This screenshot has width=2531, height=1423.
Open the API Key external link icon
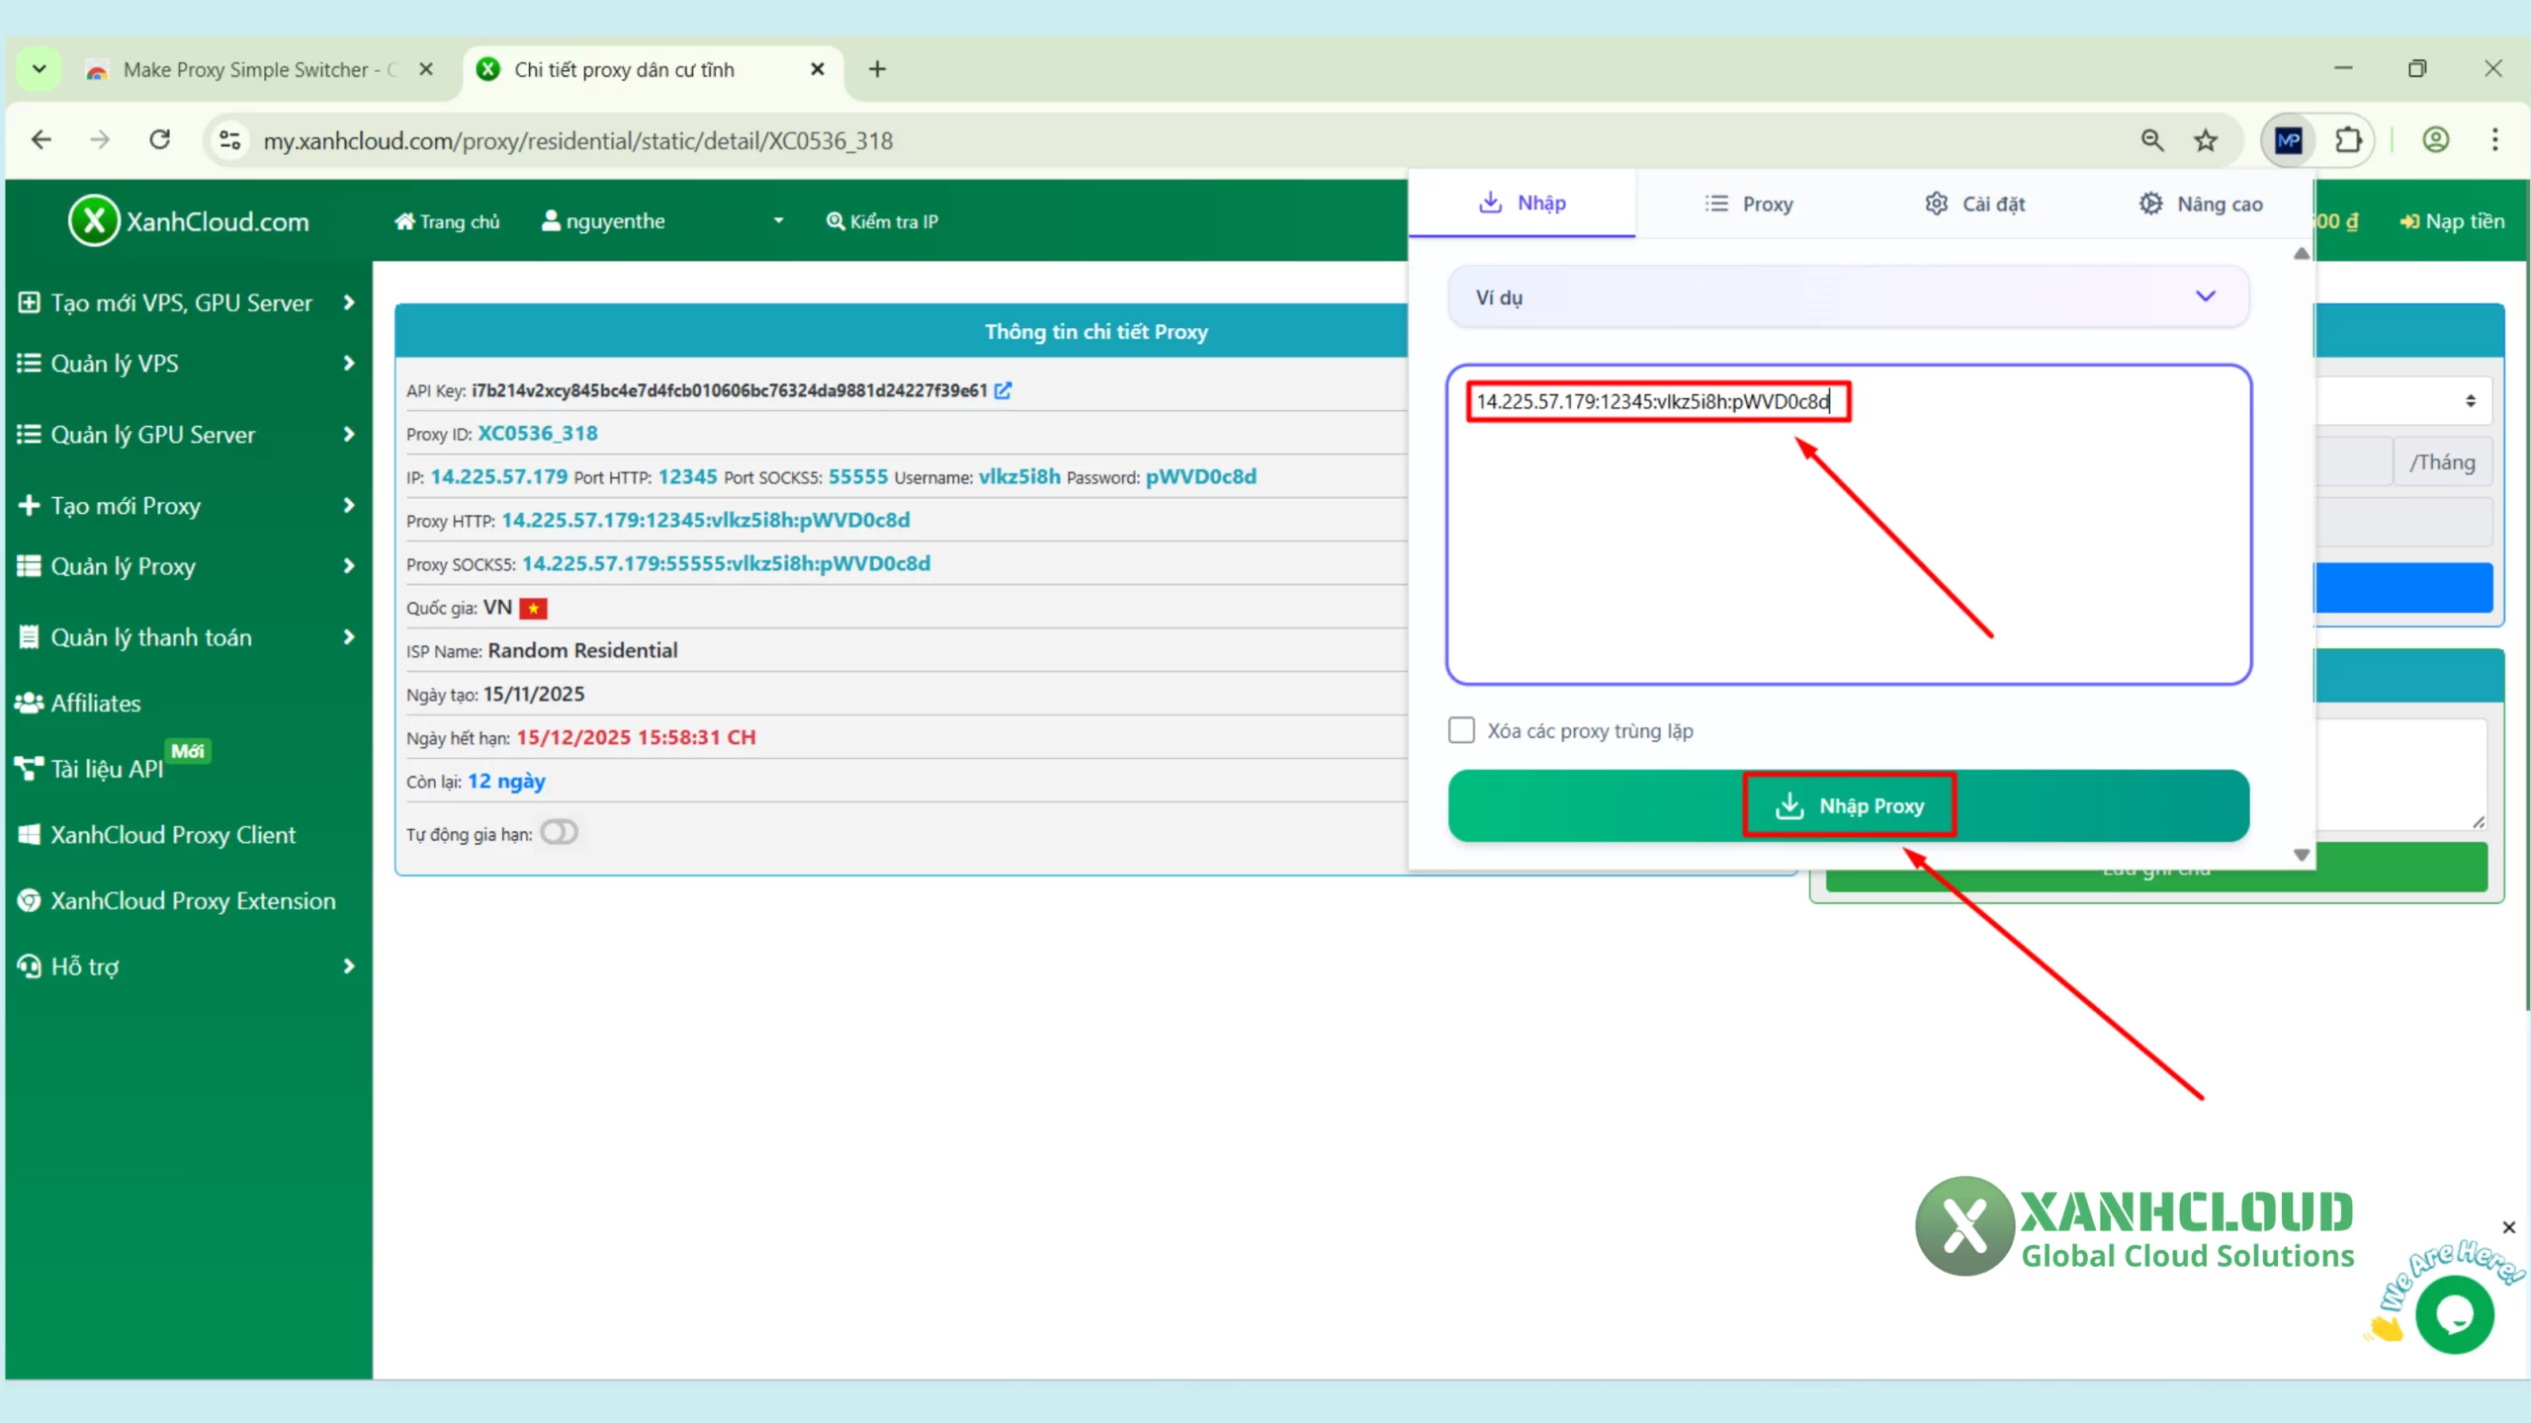click(1003, 390)
